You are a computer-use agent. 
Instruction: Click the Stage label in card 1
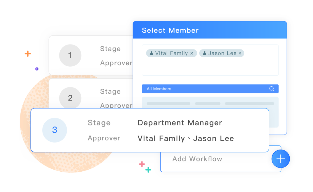tap(110, 49)
